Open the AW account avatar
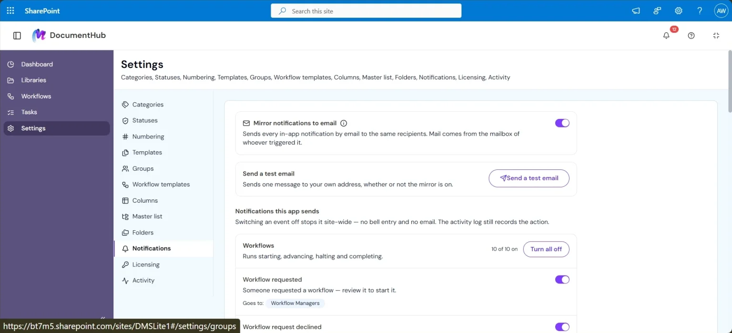 click(x=721, y=10)
